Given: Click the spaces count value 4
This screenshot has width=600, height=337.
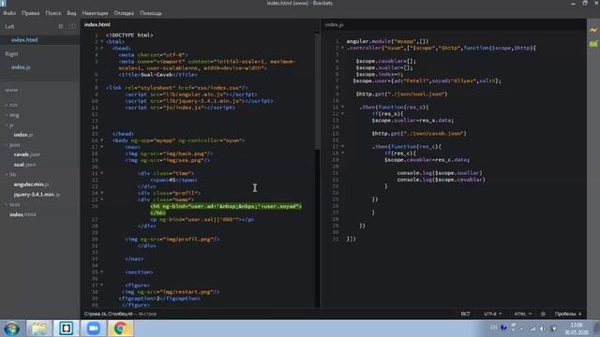Looking at the screenshot, I should [579, 314].
